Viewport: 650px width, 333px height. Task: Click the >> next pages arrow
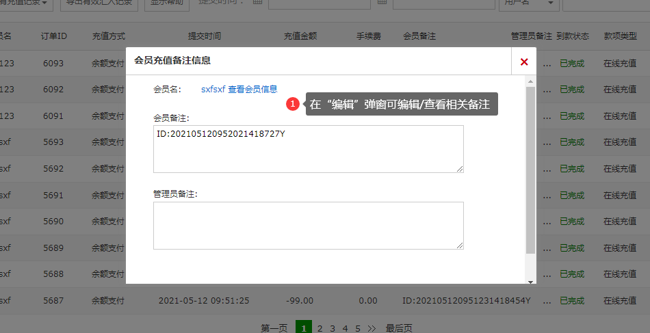point(372,328)
